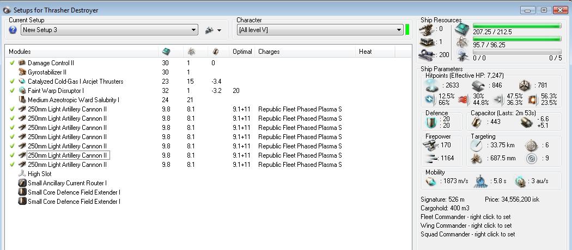This screenshot has width=572, height=250.
Task: Click the turret hardpoints icon
Action: point(427,29)
